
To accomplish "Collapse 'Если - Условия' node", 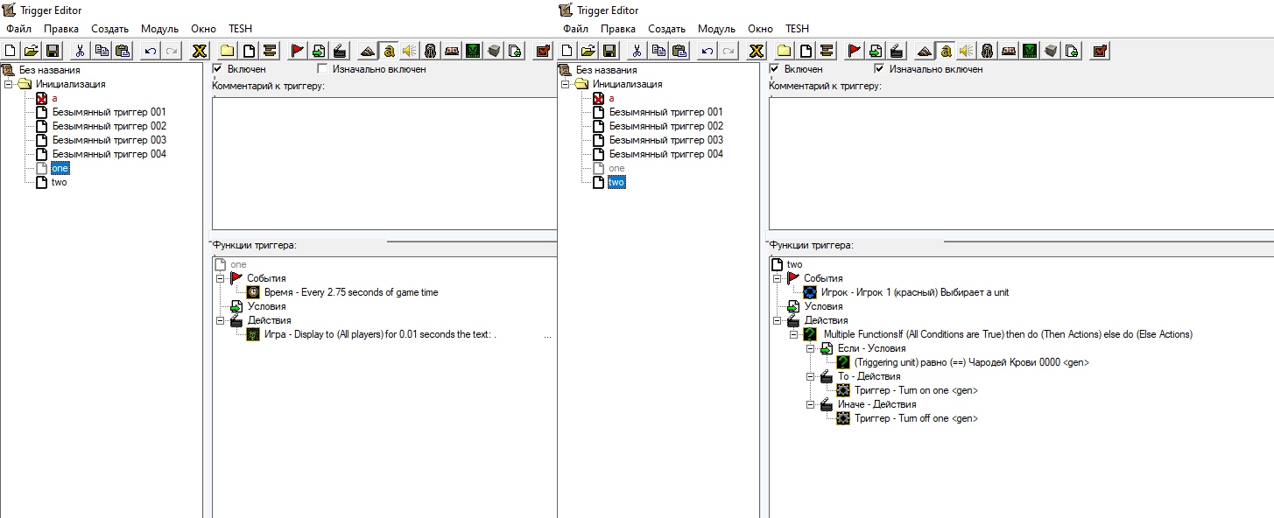I will click(x=810, y=348).
